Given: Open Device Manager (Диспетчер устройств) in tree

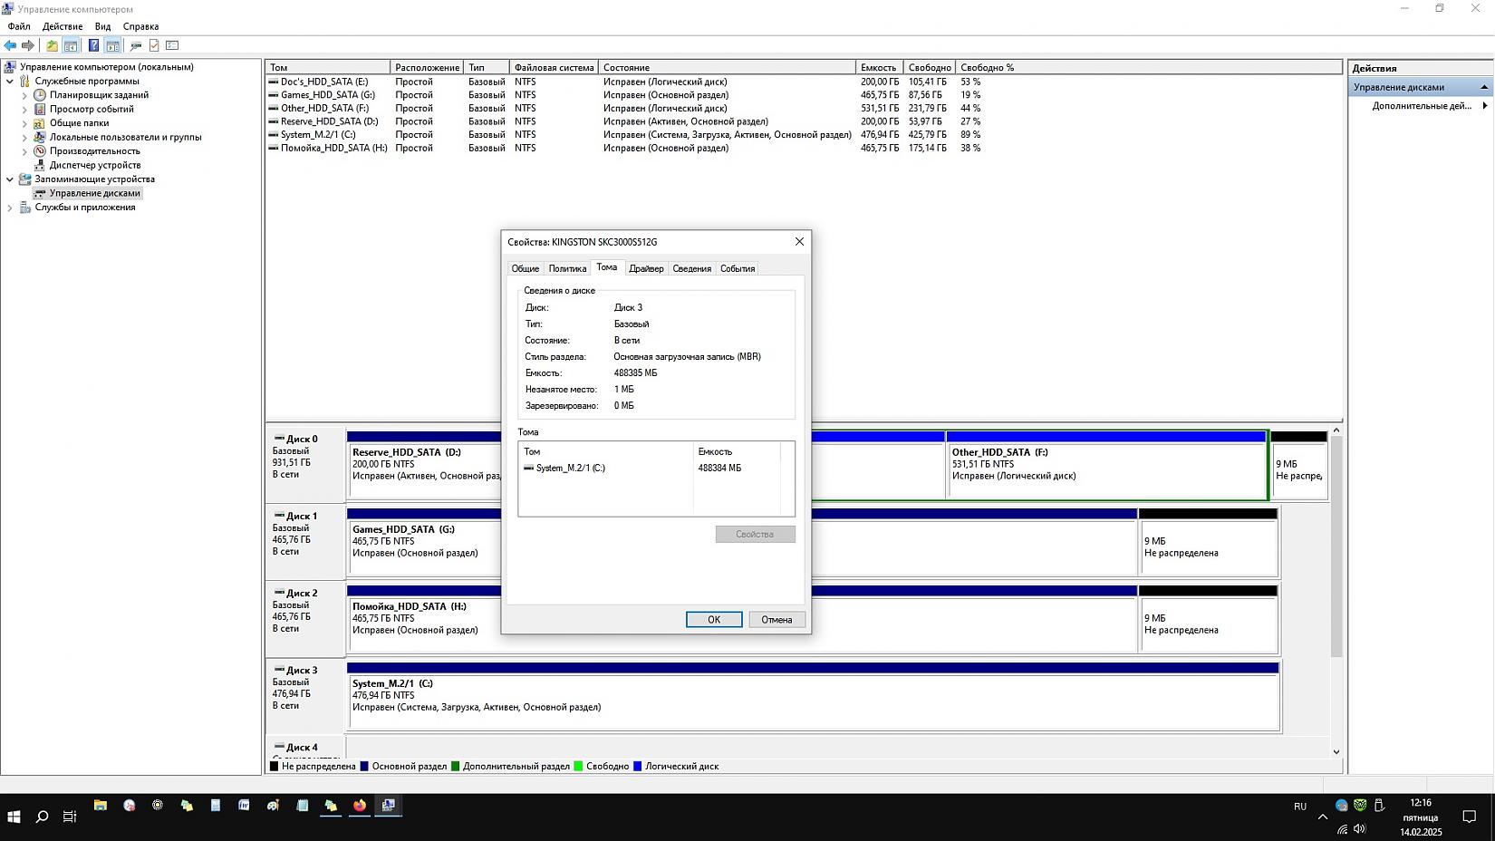Looking at the screenshot, I should click(94, 165).
